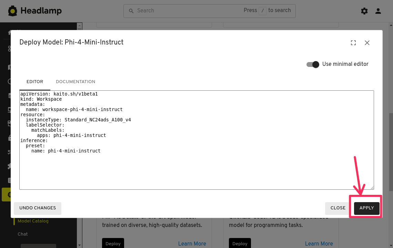The height and width of the screenshot is (248, 393).
Task: Open Model Catalog in the sidebar
Action: click(33, 221)
